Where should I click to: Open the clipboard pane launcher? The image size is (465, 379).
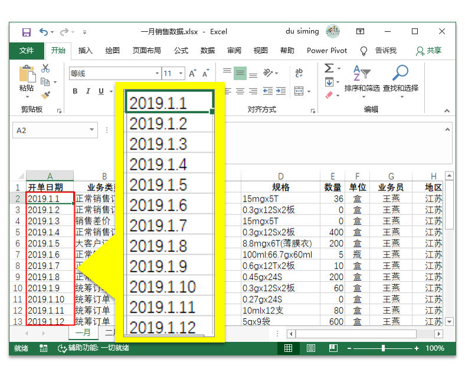(60, 111)
